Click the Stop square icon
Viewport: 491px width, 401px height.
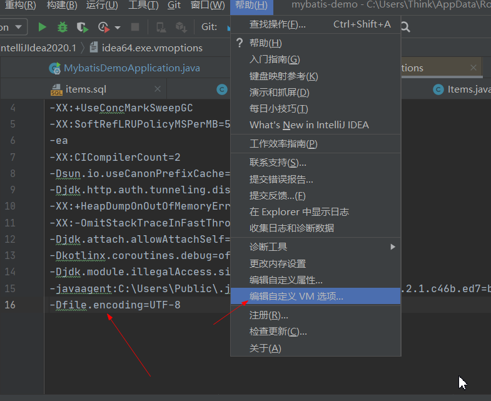135,28
